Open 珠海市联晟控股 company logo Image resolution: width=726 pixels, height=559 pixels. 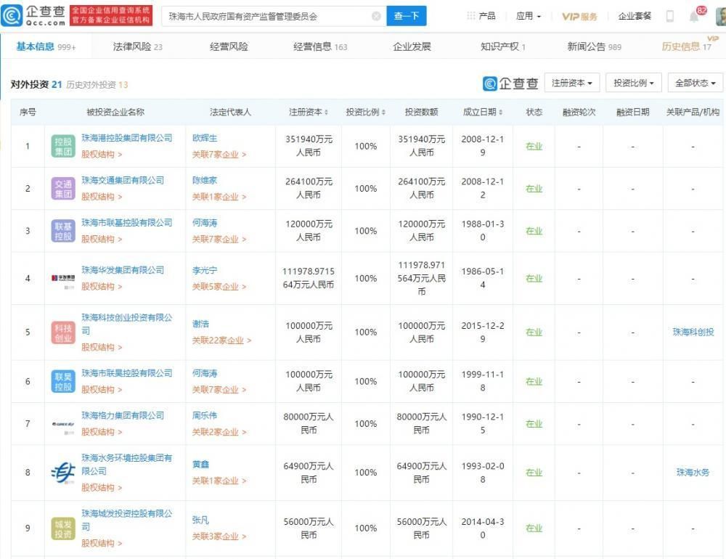click(63, 382)
